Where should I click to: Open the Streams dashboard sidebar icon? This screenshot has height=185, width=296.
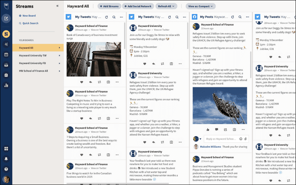pyautogui.click(x=6, y=34)
